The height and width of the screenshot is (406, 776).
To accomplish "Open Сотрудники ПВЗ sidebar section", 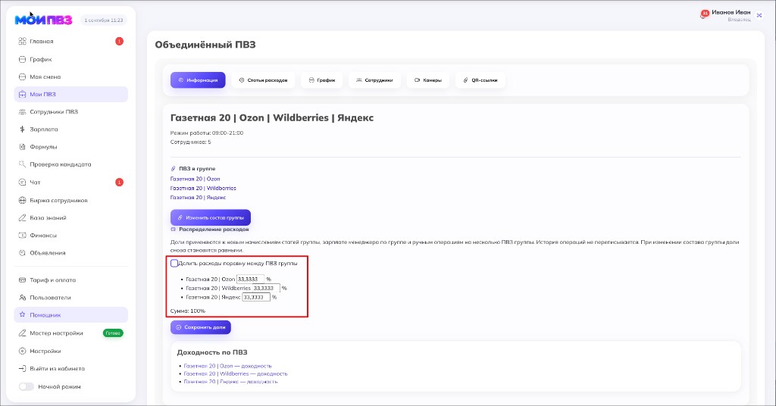I will click(x=70, y=112).
